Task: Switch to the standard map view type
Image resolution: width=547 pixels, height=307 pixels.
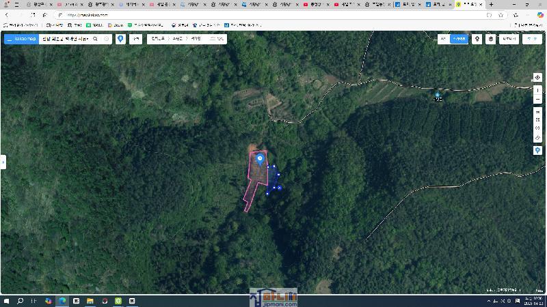Action: coord(443,40)
